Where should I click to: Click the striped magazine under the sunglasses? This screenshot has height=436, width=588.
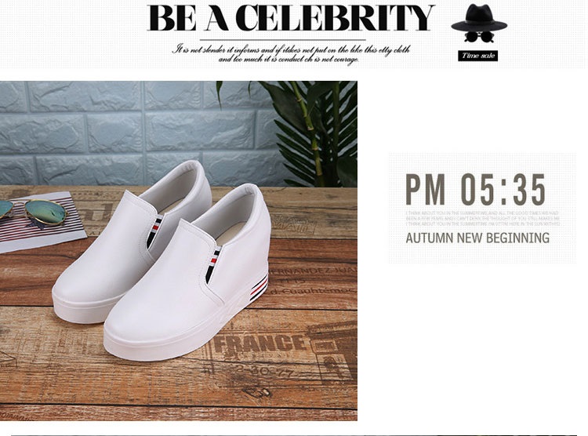coord(42,223)
